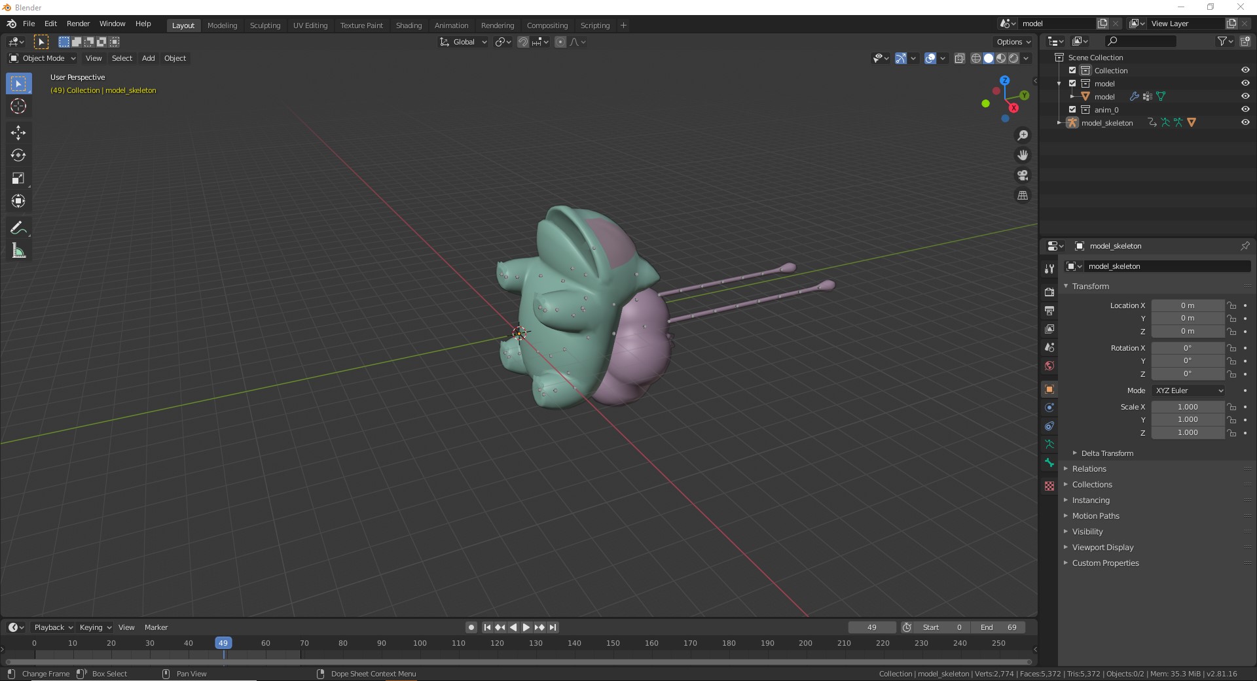
Task: Click the timeline End frame field
Action: tap(998, 627)
